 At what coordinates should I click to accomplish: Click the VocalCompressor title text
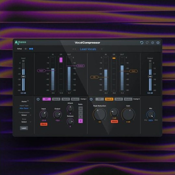pyautogui.click(x=87, y=43)
